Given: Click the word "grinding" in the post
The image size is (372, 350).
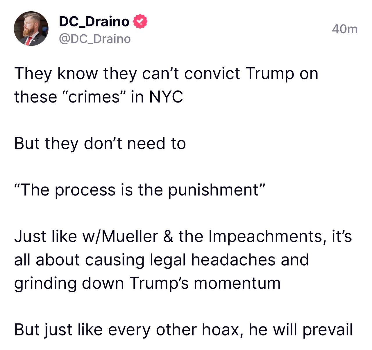Looking at the screenshot, I should [45, 283].
